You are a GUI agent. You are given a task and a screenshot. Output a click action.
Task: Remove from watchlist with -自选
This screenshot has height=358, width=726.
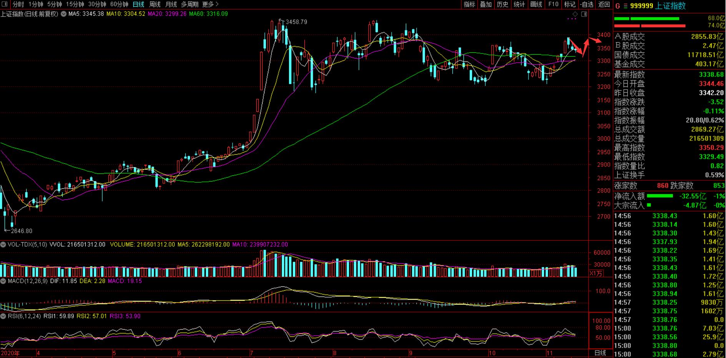[x=586, y=4]
